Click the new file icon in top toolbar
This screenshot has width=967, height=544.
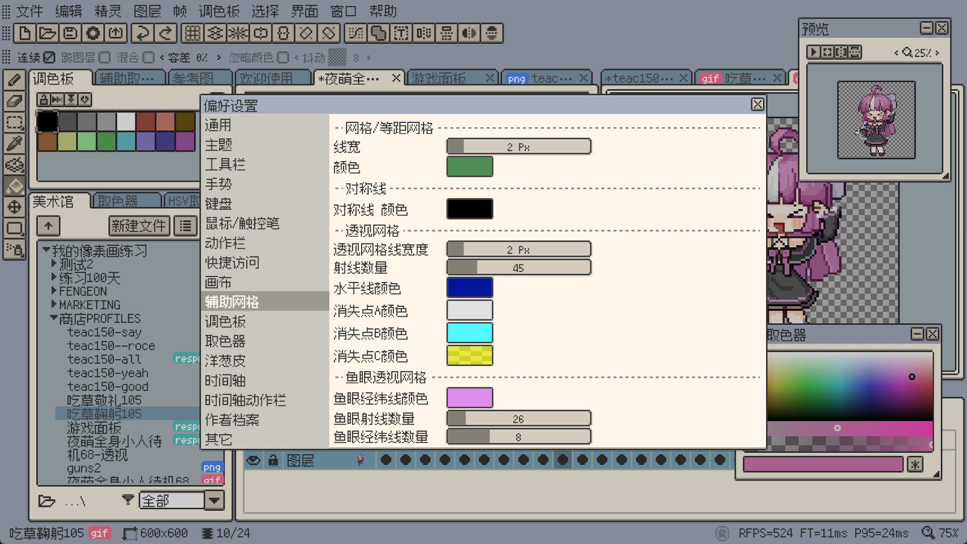click(x=24, y=33)
